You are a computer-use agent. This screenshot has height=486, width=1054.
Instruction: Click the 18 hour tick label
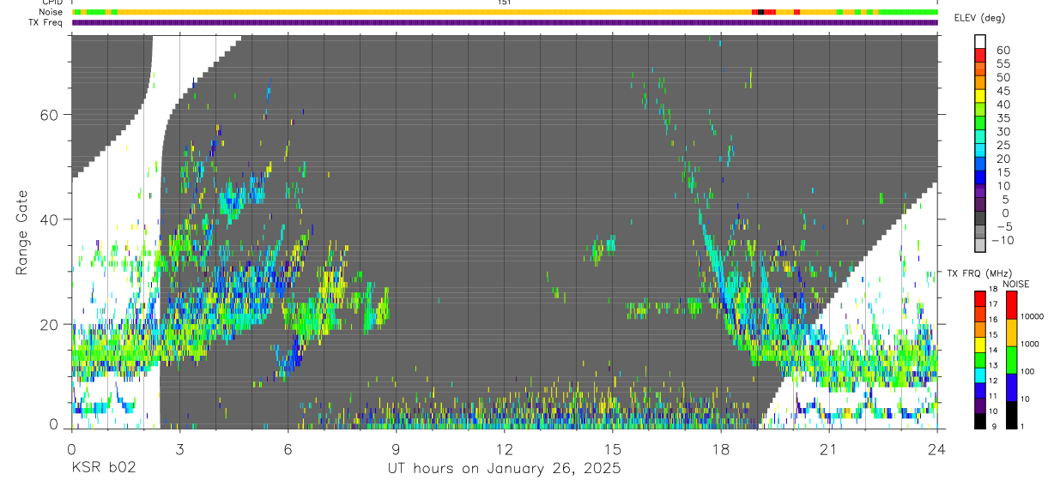click(x=721, y=449)
